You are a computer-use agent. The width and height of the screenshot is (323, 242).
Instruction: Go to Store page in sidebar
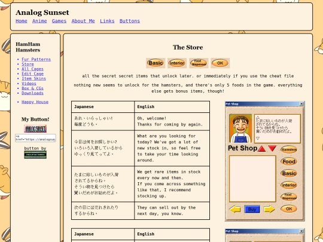[28, 64]
